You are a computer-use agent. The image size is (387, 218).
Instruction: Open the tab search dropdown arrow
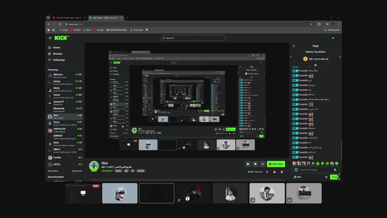point(48,18)
